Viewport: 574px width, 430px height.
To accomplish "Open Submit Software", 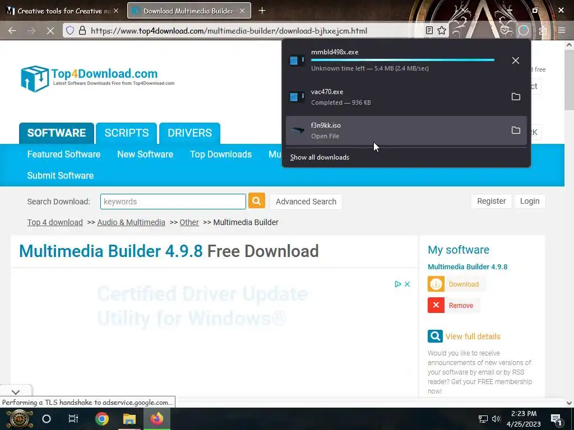I will tap(61, 175).
